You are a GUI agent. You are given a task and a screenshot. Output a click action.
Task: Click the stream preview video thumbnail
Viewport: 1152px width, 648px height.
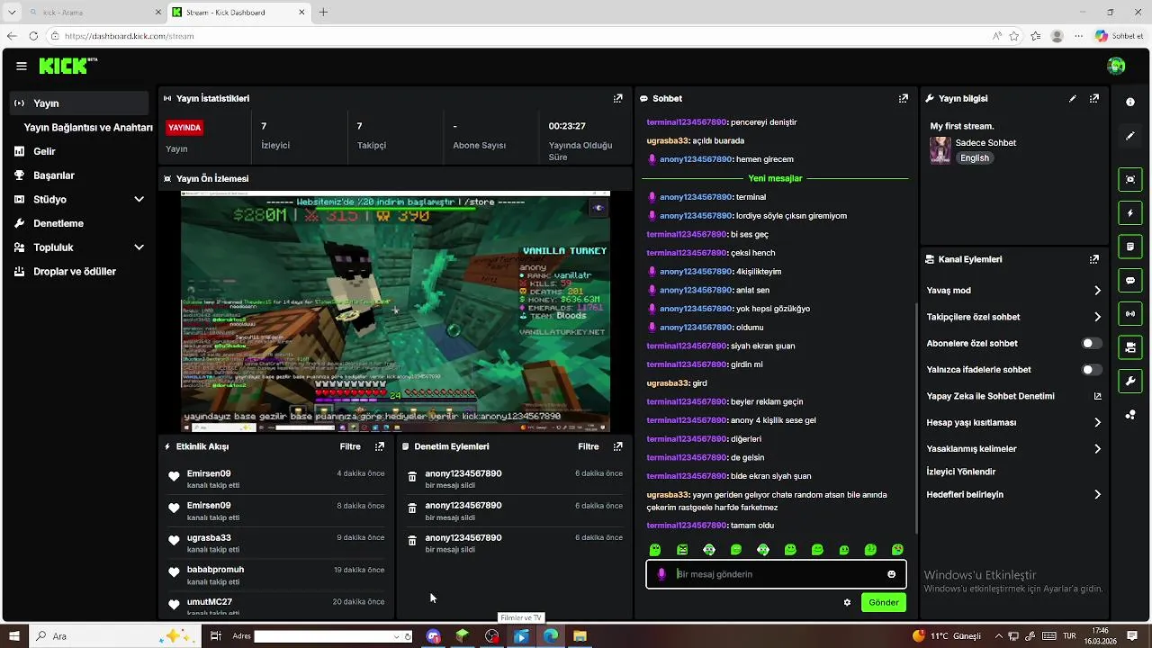(x=395, y=311)
